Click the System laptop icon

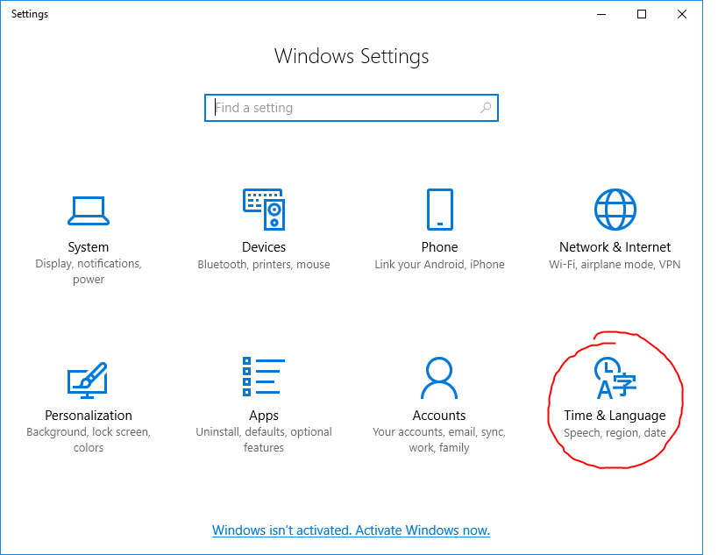(x=89, y=210)
